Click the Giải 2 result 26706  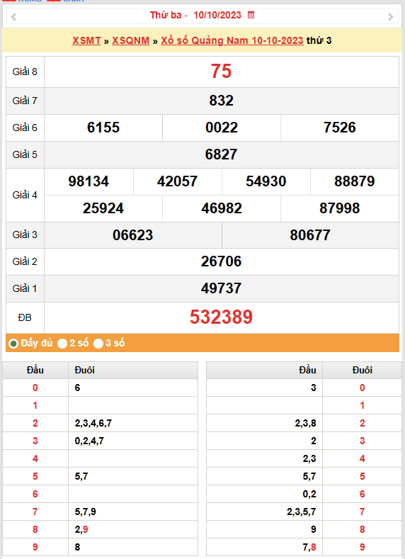point(221,261)
